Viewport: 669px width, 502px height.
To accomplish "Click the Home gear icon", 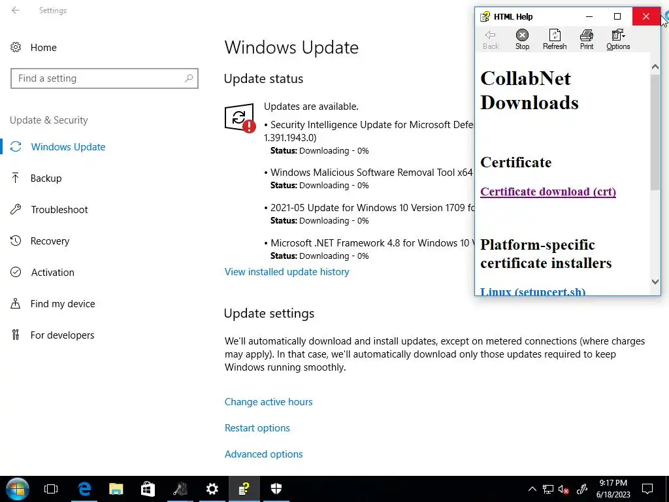I will coord(16,47).
